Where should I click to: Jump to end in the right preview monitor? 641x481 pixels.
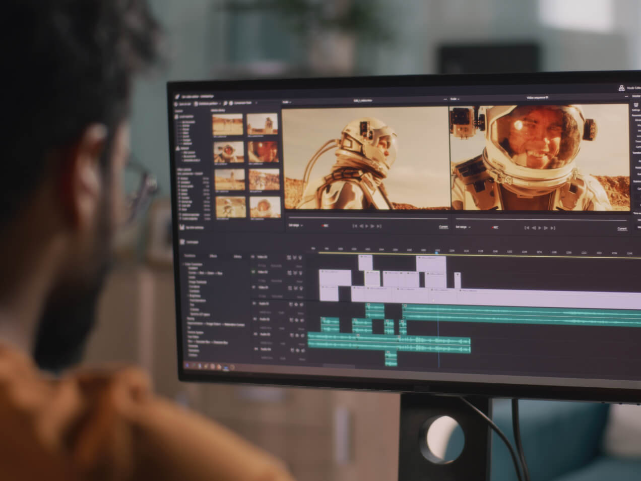pos(553,228)
